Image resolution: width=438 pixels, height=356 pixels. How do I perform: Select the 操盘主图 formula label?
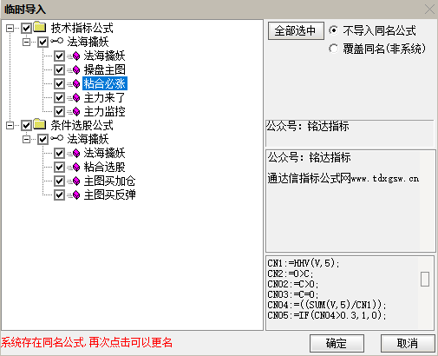tap(105, 69)
